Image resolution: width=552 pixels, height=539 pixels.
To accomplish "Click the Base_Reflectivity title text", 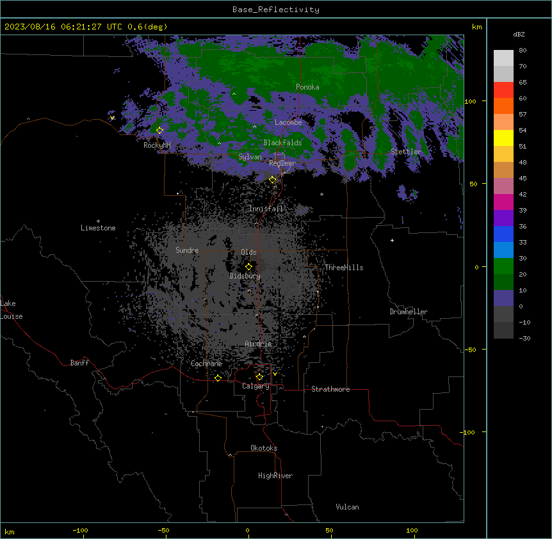I will point(276,10).
